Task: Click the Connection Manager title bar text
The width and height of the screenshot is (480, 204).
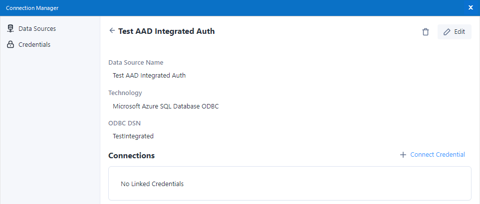Action: 32,7
